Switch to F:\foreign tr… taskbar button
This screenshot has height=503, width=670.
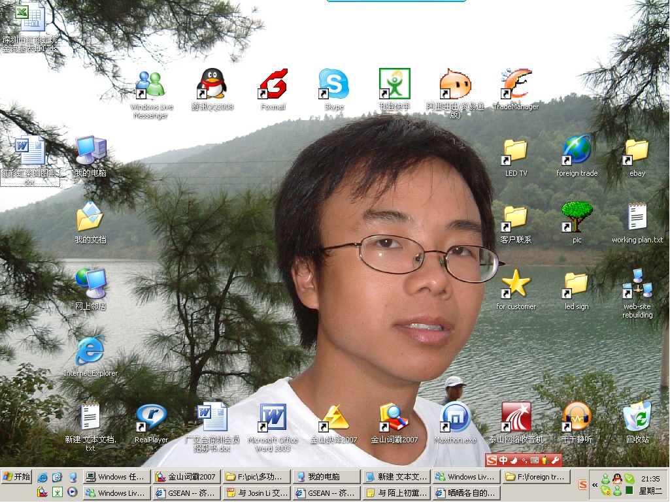pyautogui.click(x=536, y=476)
